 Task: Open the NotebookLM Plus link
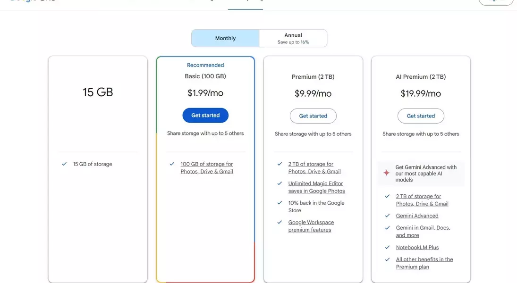[x=417, y=248]
